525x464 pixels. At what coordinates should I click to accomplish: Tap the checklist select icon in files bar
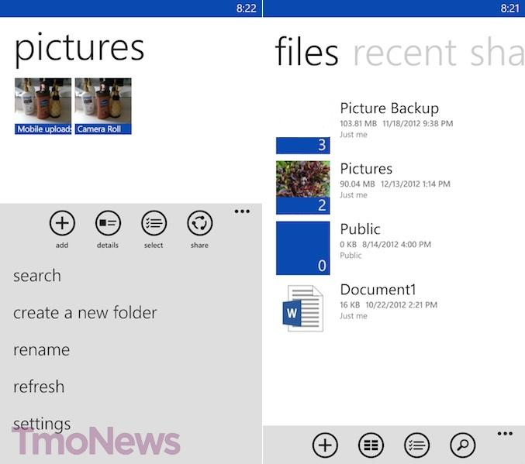click(x=416, y=445)
